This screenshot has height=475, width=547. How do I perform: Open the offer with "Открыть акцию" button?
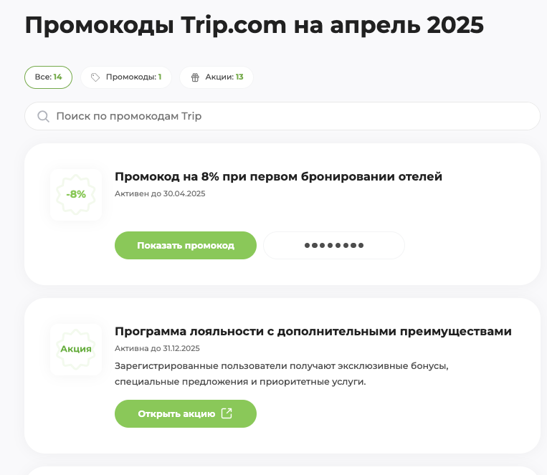pyautogui.click(x=176, y=413)
